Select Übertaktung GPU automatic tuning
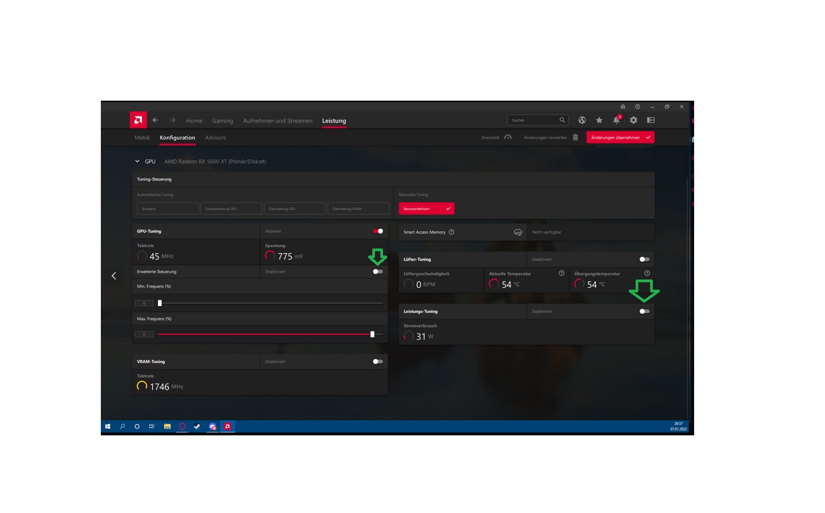This screenshot has width=825, height=513. (294, 209)
